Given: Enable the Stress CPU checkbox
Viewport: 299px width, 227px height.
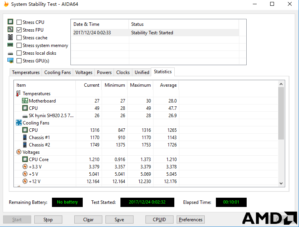Looking at the screenshot, I should pos(19,22).
